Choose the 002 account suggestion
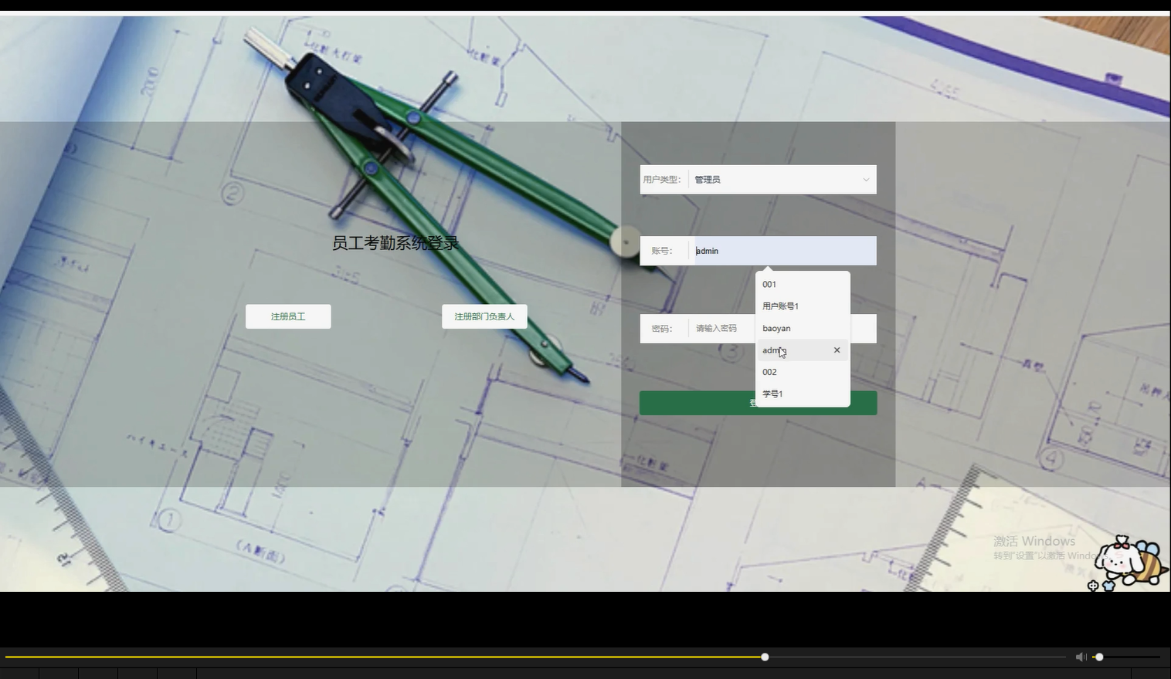 (x=803, y=372)
